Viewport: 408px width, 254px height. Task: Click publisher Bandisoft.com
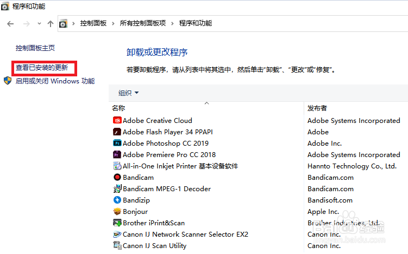click(x=330, y=200)
